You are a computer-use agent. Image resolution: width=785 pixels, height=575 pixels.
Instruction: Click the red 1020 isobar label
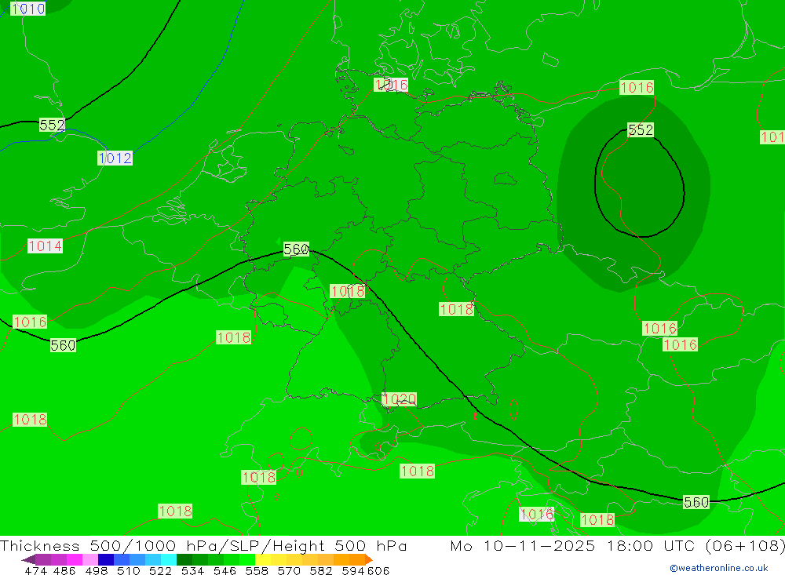[399, 398]
